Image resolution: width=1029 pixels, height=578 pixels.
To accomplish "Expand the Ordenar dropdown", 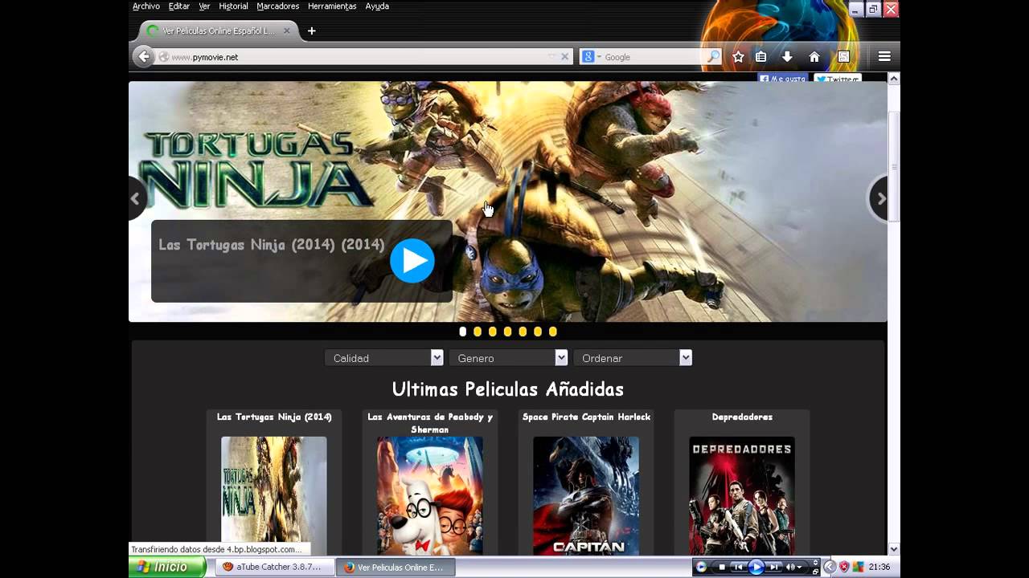I will (x=633, y=358).
